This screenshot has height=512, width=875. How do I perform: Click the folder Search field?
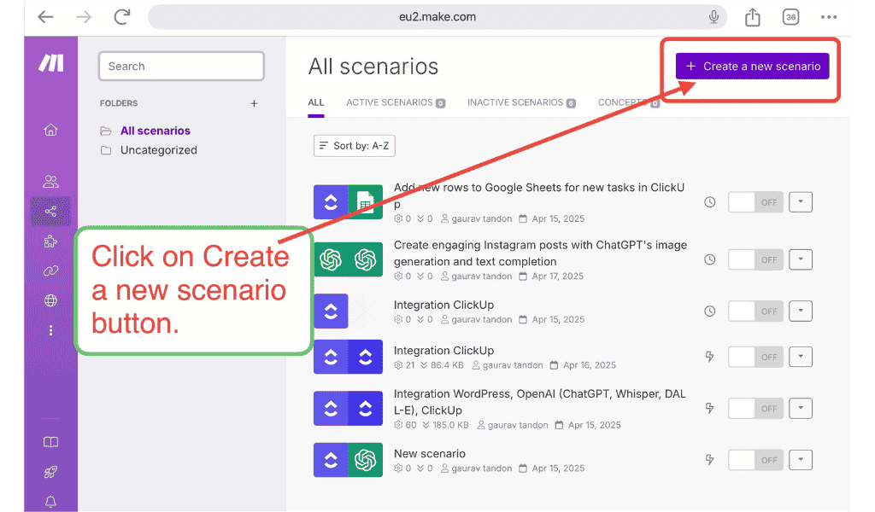point(181,67)
